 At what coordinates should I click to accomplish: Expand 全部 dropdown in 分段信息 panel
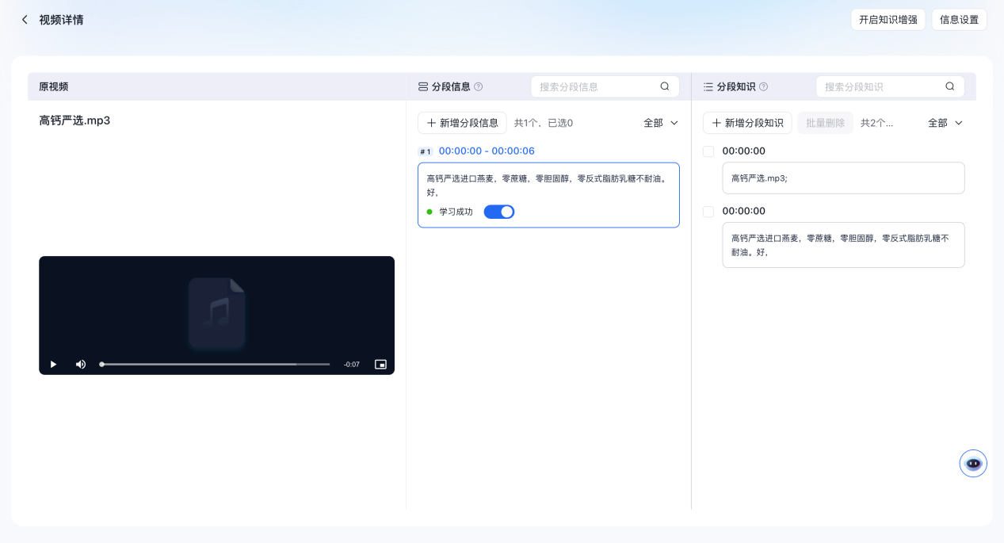pyautogui.click(x=661, y=123)
